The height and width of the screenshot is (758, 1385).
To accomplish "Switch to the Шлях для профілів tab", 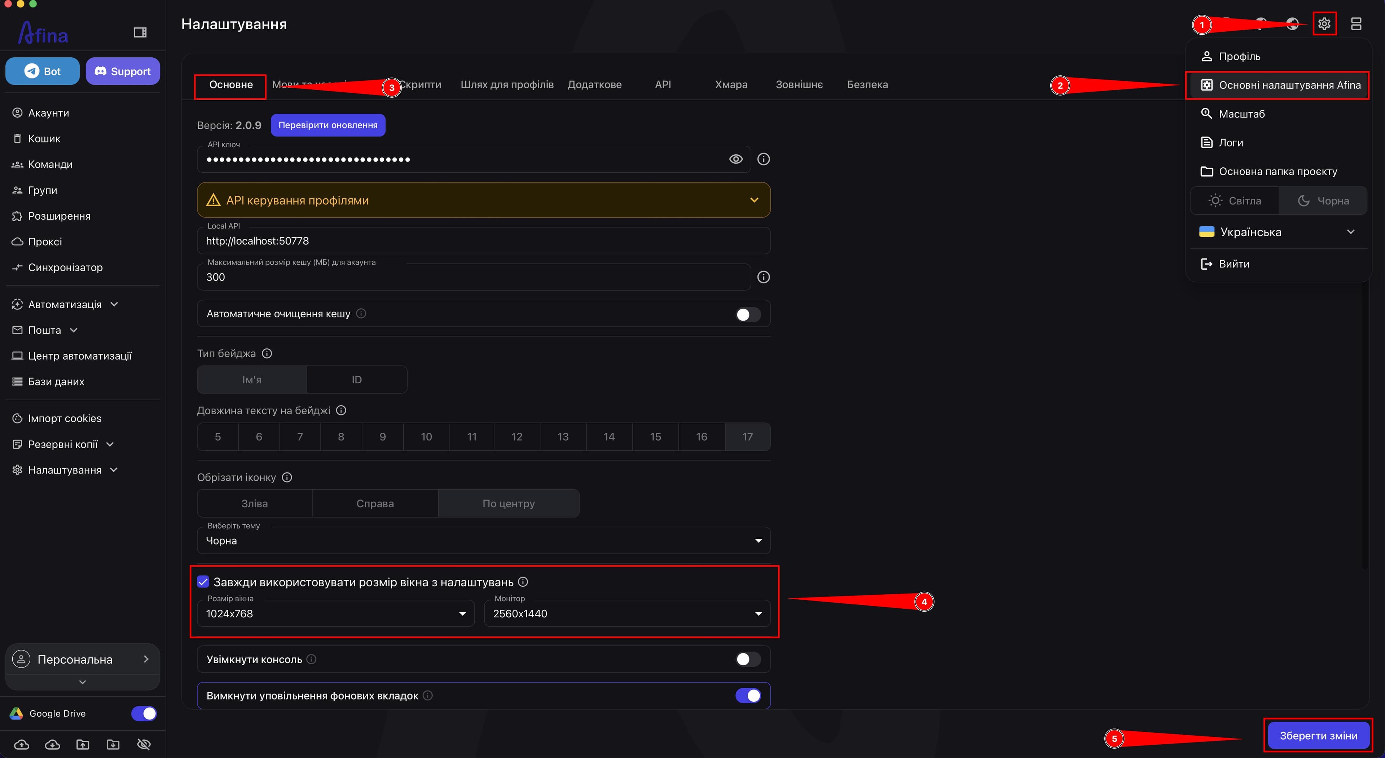I will point(506,85).
